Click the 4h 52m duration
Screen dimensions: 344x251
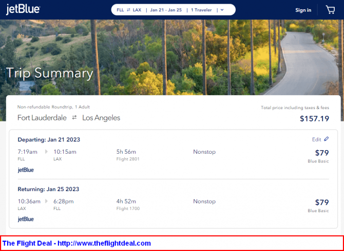point(126,201)
